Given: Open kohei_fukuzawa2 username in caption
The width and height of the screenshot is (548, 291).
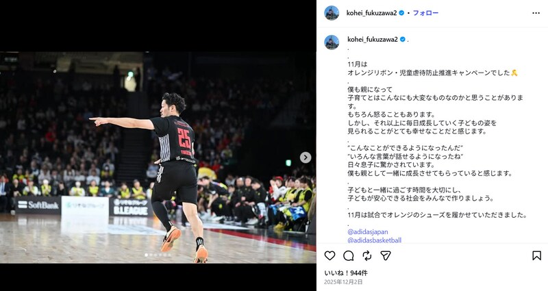Looking at the screenshot, I should [x=373, y=40].
